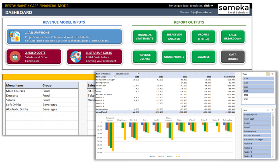Click the Item slicer scrollbar thumb
This screenshot has height=162, width=279.
point(273,121)
